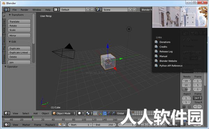Viewport: 209px width, 129px height.
Task: Click the End frame 250 field
Action: coord(104,125)
